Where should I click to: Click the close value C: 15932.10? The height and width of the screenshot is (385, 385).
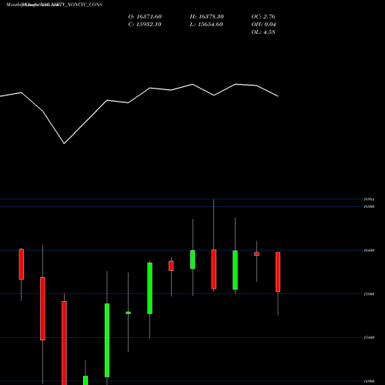click(145, 25)
